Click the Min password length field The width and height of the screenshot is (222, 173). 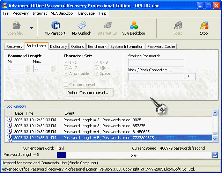(16, 68)
